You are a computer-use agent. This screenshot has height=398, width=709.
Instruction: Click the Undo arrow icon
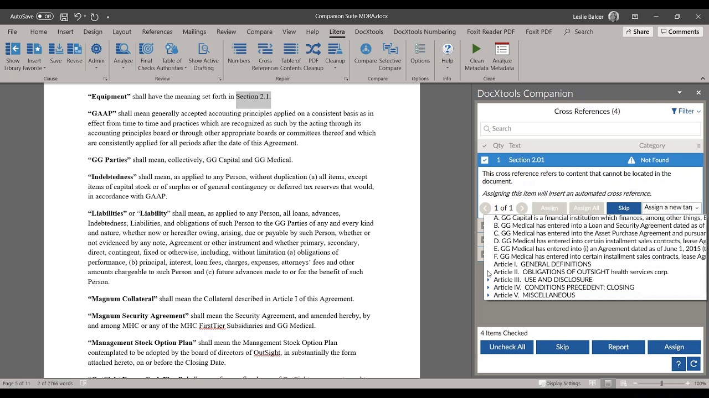[78, 17]
